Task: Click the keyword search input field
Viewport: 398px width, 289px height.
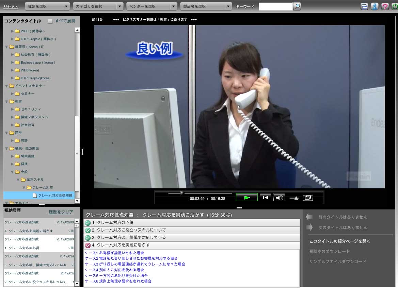Action: 276,6
